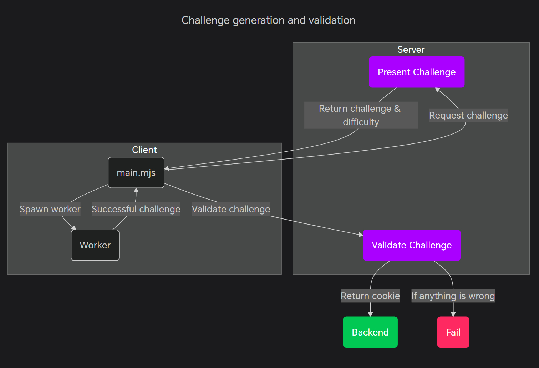Screen dimensions: 539x368
Task: Select the Worker node
Action: pos(95,245)
